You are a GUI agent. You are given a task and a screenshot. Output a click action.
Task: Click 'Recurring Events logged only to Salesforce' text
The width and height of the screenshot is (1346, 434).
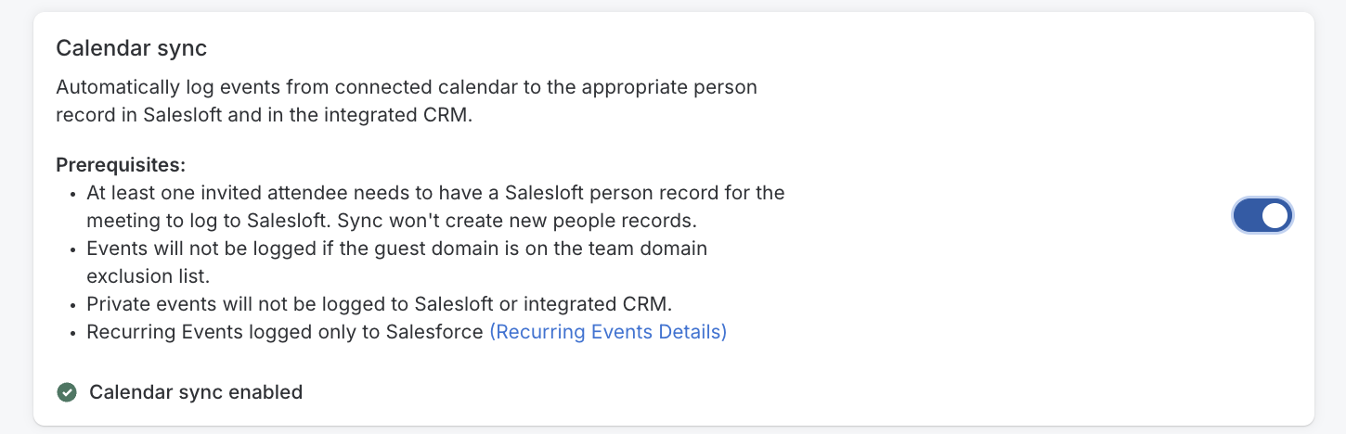pyautogui.click(x=285, y=332)
